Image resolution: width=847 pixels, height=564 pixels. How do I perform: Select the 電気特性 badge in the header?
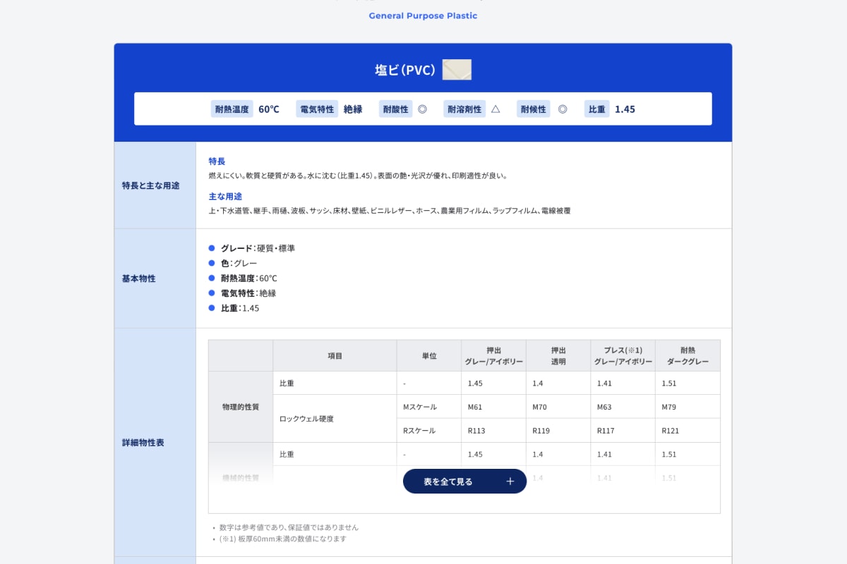click(317, 109)
